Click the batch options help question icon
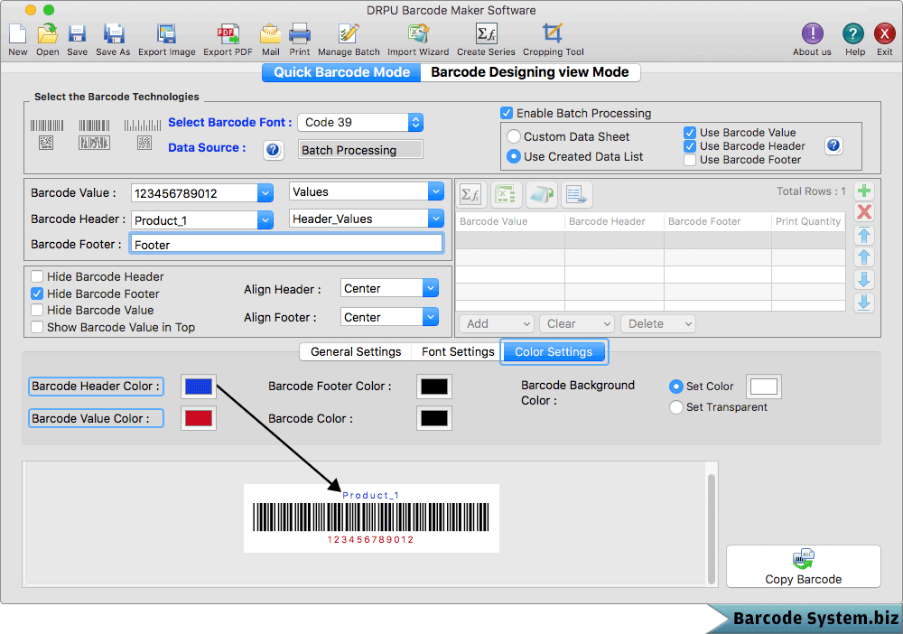 (x=833, y=145)
